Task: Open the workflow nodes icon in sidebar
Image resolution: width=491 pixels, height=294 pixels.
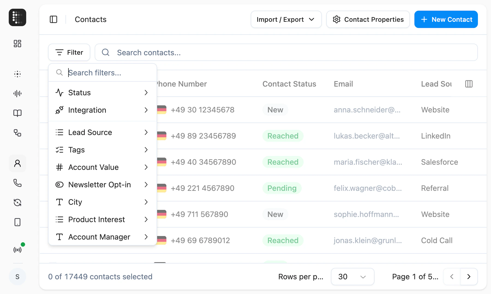Action: point(17,133)
